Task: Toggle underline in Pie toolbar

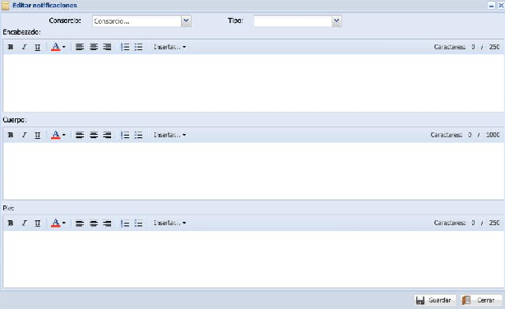Action: (38, 223)
